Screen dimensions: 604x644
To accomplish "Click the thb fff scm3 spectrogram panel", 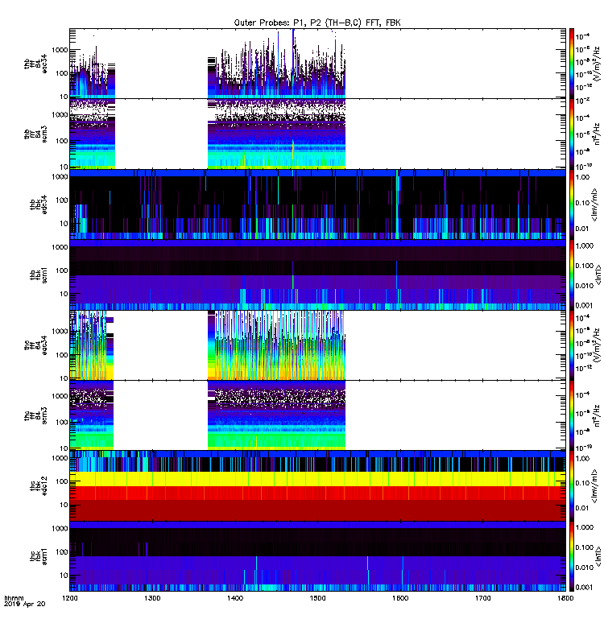I will pos(317,134).
